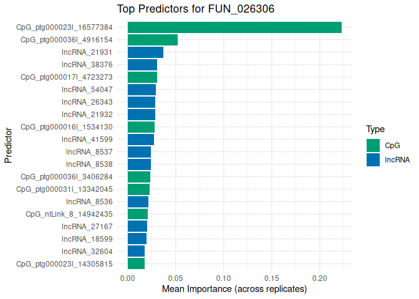
Task: Click the lncRNA_8537 axis label
Action: tap(89, 152)
